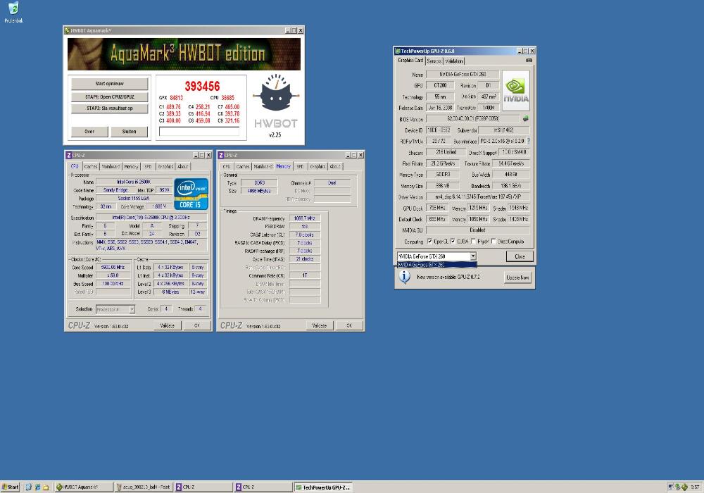The width and height of the screenshot is (704, 493).
Task: Click the Specification field in CPU-Z
Action: coord(151,218)
